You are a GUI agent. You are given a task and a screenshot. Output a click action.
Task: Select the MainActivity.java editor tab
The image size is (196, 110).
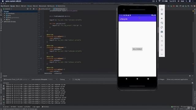point(59,9)
